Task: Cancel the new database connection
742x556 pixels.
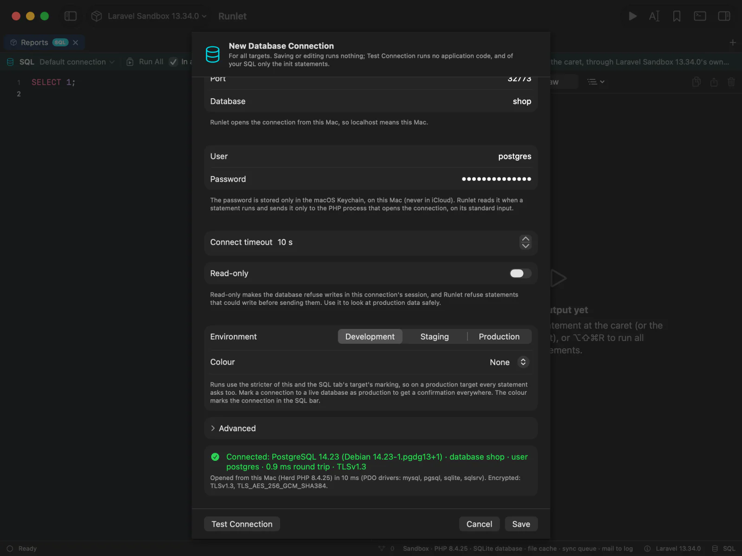Action: click(x=479, y=524)
